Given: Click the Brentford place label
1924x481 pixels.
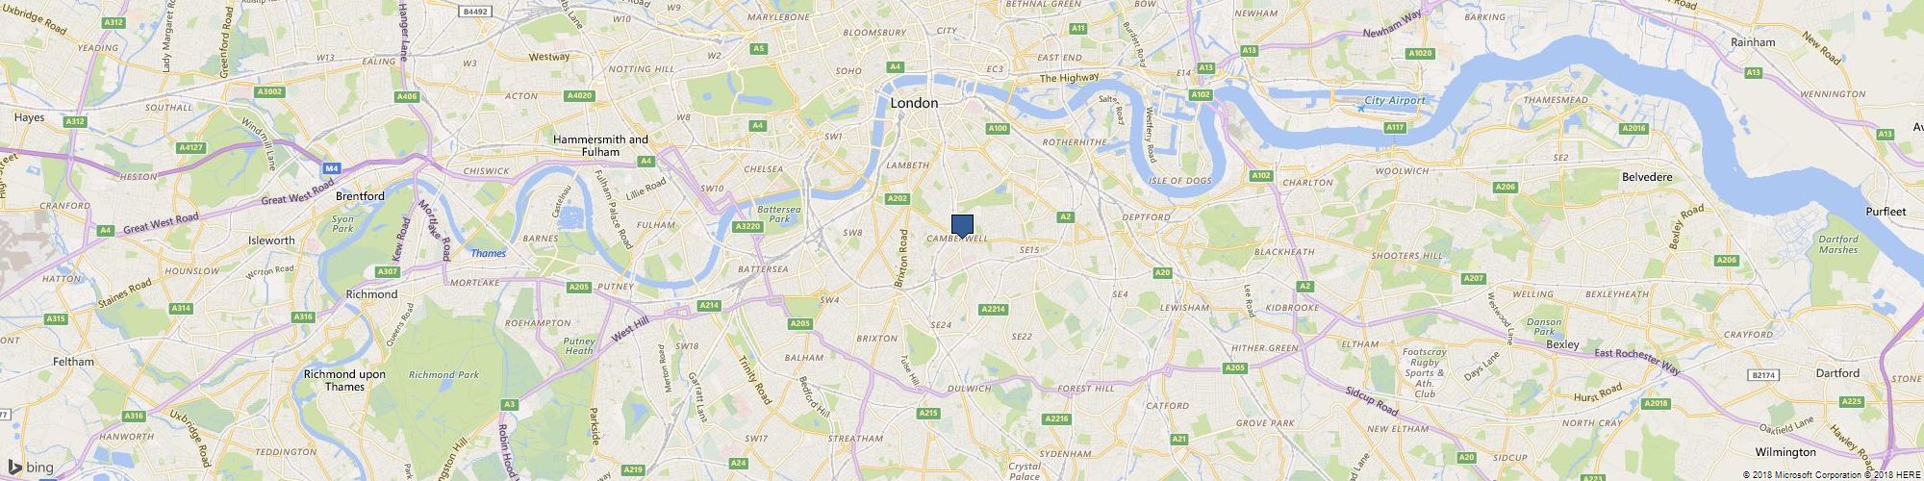Looking at the screenshot, I should coord(360,196).
